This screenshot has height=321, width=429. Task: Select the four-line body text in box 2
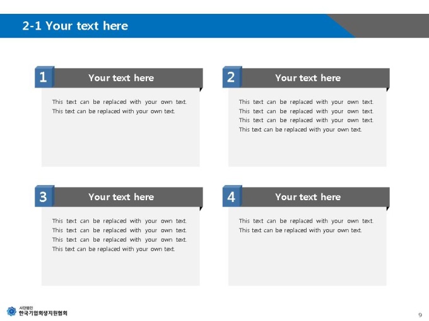(306, 116)
